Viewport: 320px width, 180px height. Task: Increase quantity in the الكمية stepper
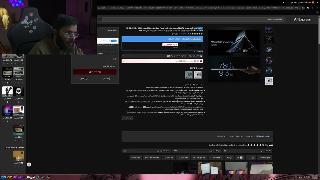pos(107,63)
